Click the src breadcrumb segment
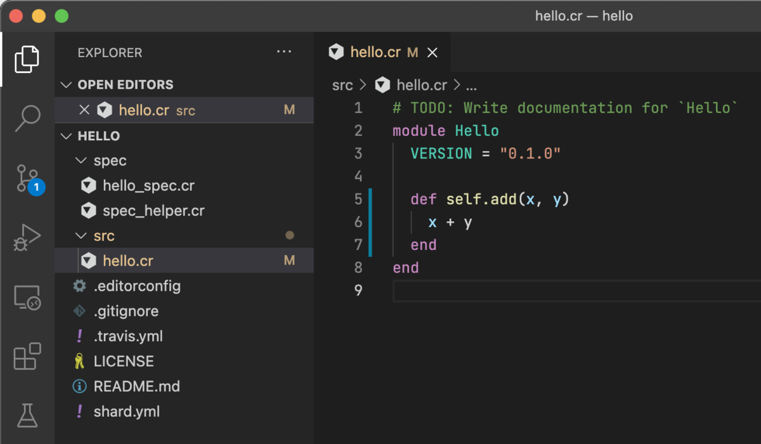The image size is (761, 444). pyautogui.click(x=342, y=85)
